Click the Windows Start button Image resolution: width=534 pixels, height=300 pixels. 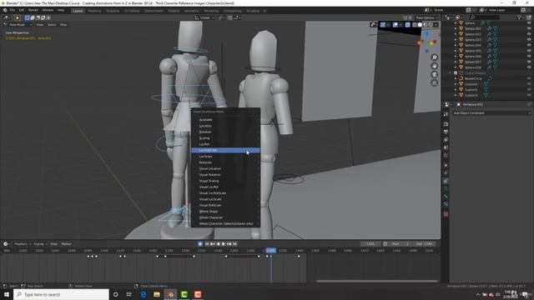pos(7,294)
